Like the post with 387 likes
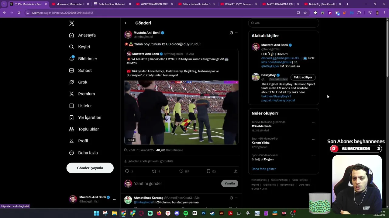Screen dimensions: 389x218 coord(181,171)
